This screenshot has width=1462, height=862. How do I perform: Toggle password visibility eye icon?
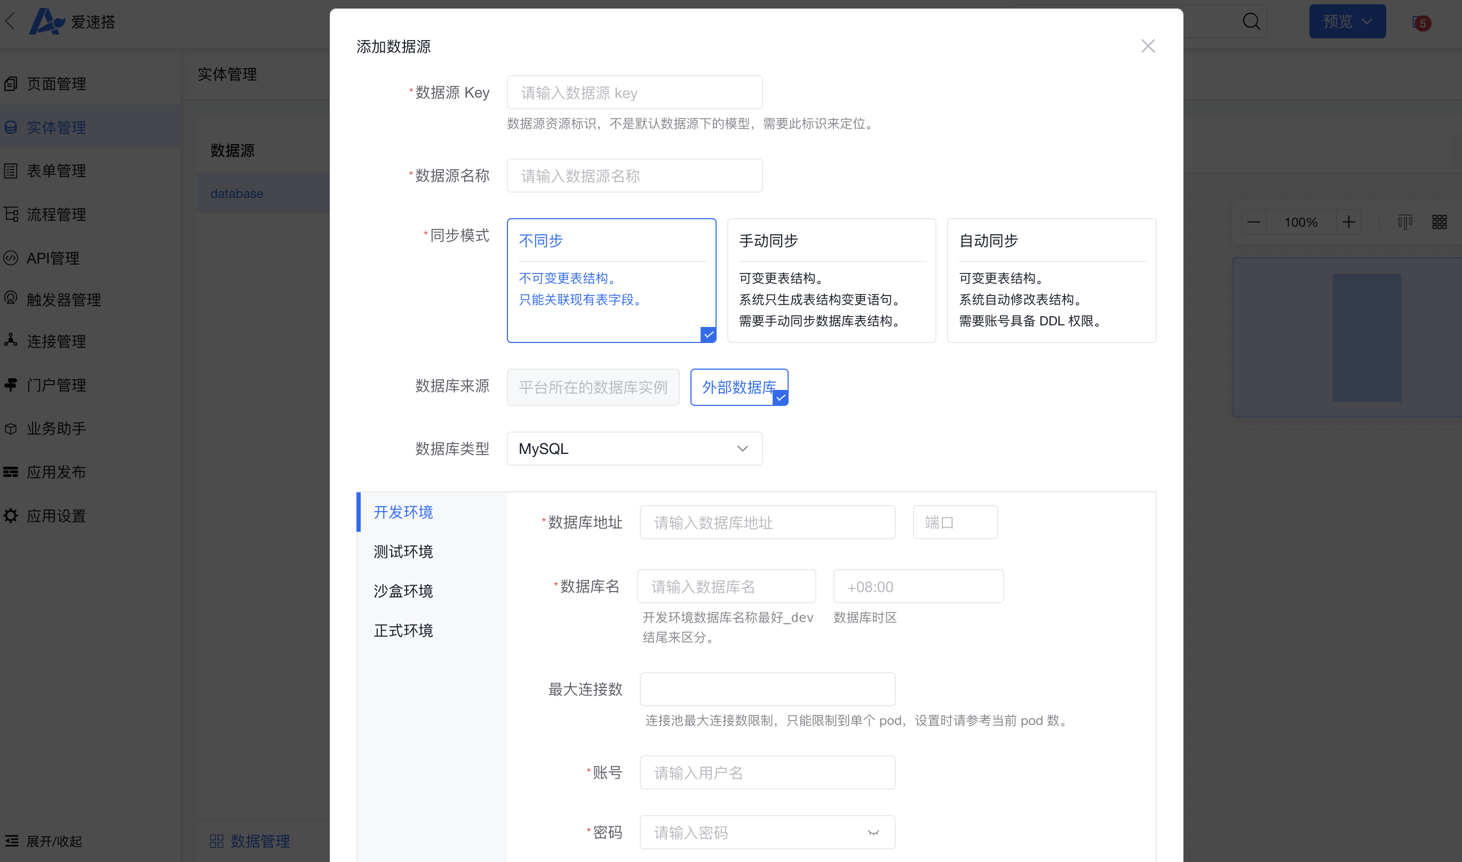(873, 832)
